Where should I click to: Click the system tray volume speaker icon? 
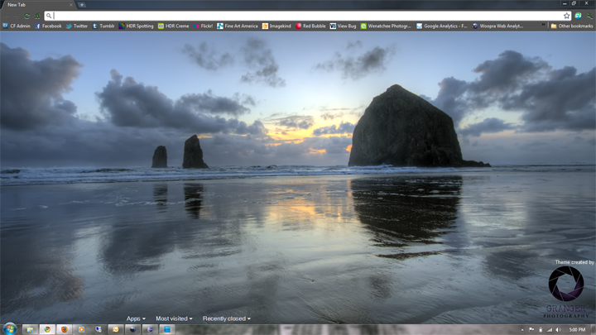[559, 329]
